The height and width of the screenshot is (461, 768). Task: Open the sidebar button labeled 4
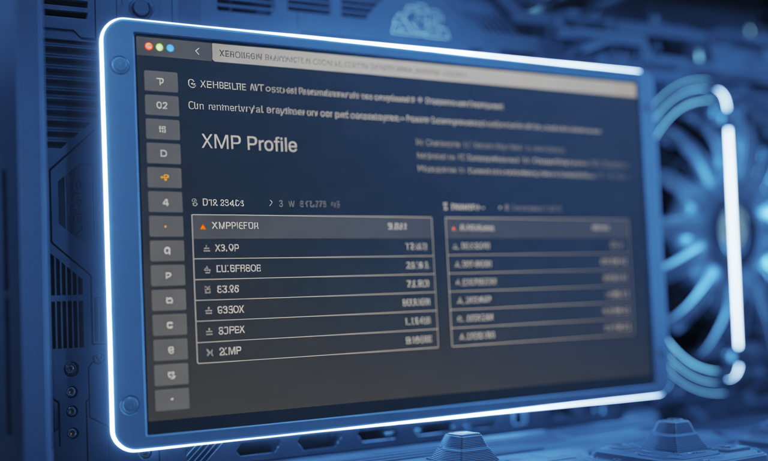[165, 202]
